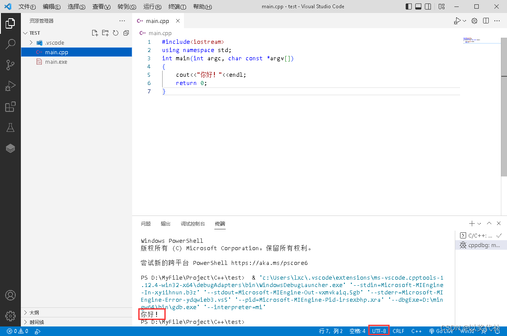Split the editor to the right

(486, 21)
